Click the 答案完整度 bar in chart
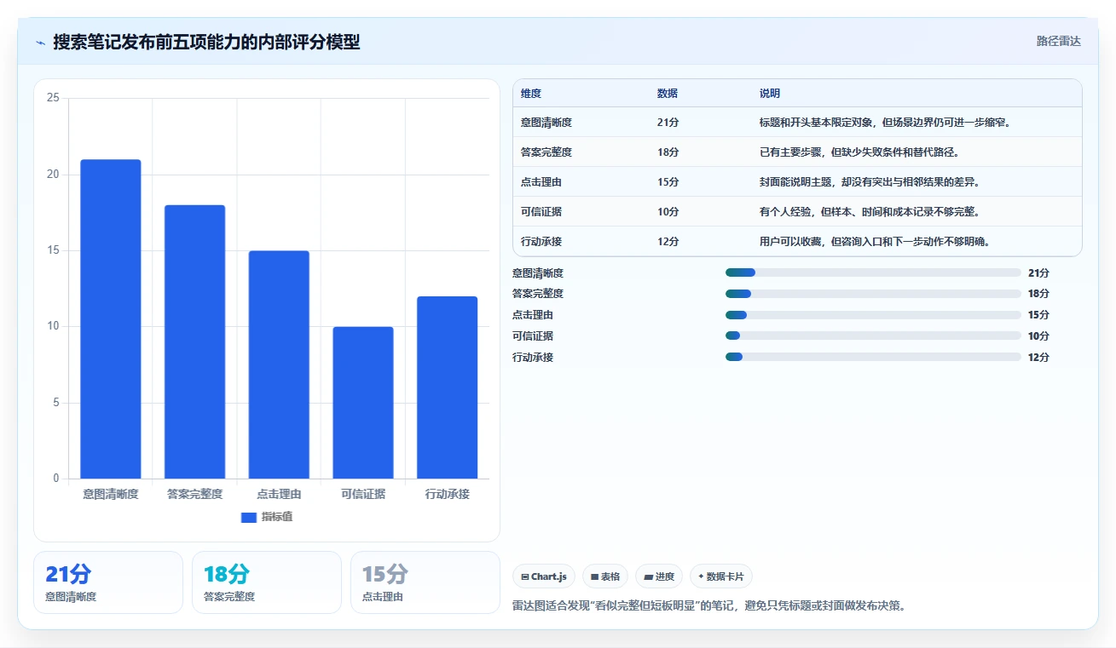 pos(194,341)
